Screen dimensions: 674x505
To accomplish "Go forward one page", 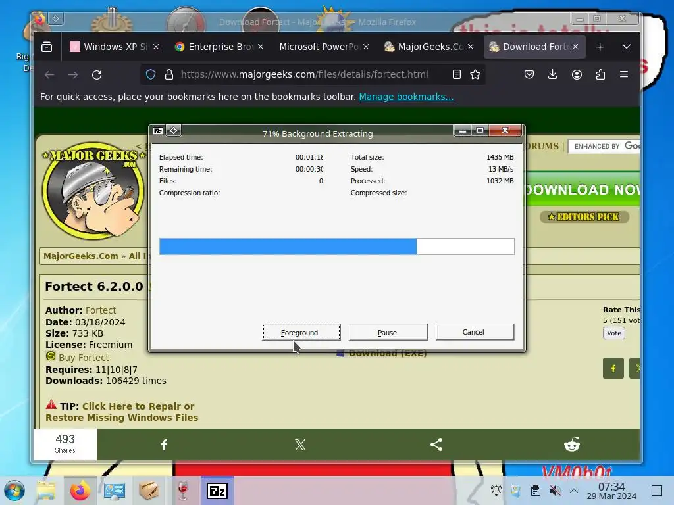I will [x=73, y=75].
